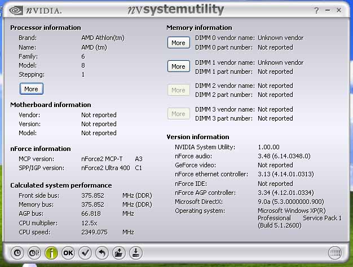Screen dimensions: 353x267
Task: Click the processor Model value '8'
Action: coord(83,65)
